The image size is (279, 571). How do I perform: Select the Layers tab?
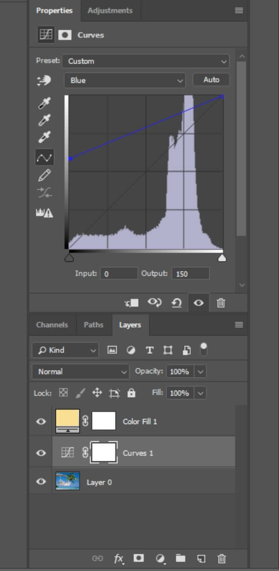tap(130, 325)
